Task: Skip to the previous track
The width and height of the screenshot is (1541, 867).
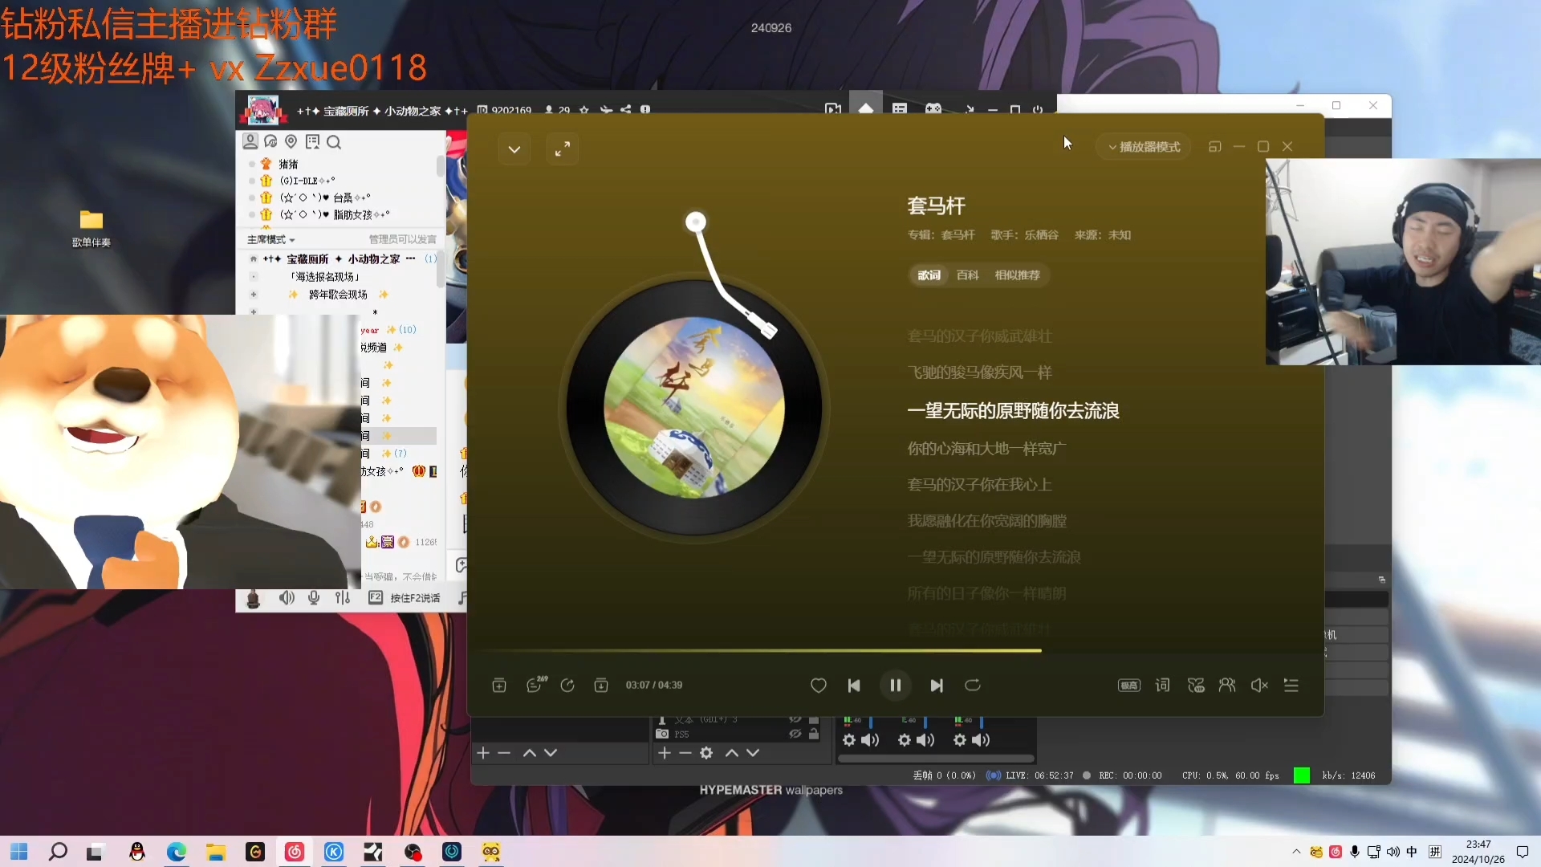Action: point(854,685)
